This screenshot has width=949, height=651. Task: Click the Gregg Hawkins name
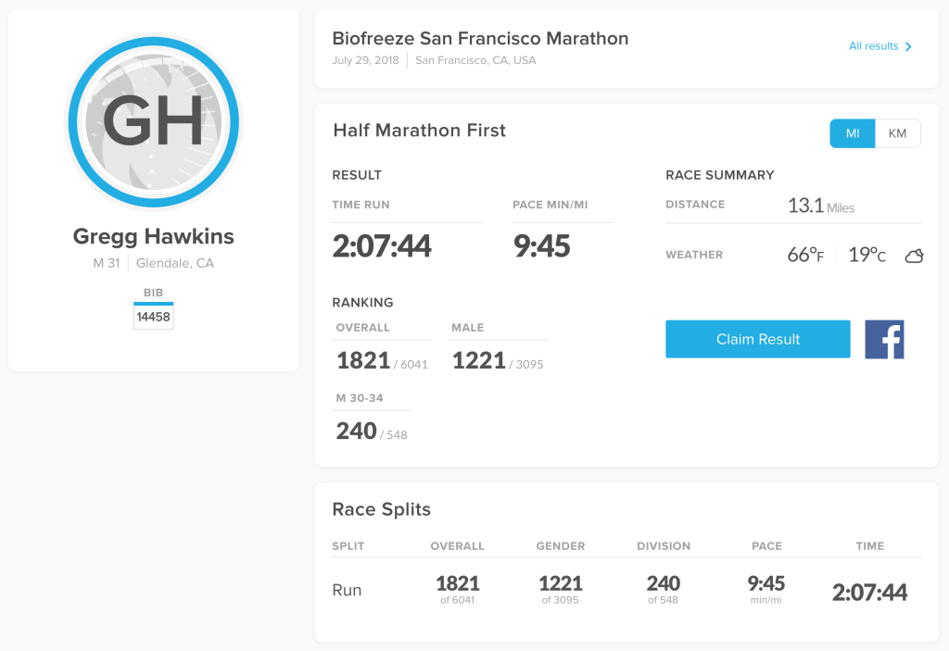point(154,236)
